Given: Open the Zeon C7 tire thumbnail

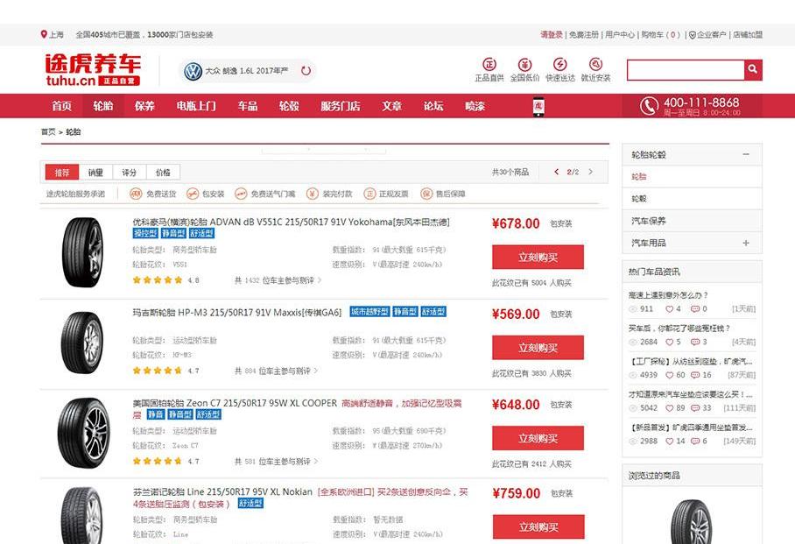Looking at the screenshot, I should pyautogui.click(x=83, y=433).
